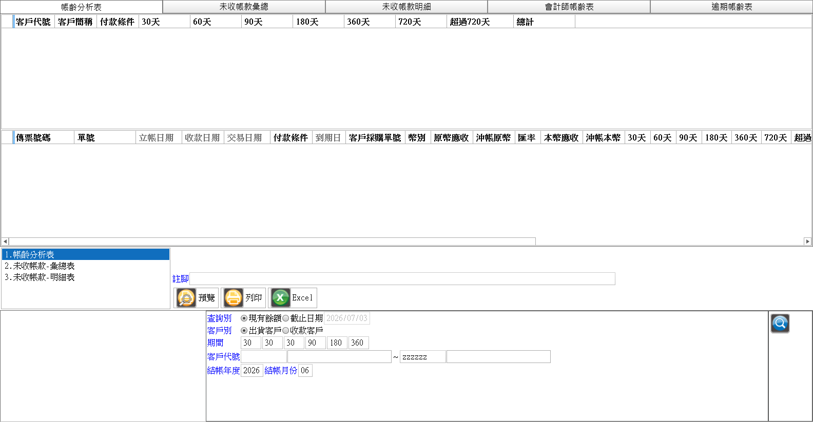Click the 單號 column header
The width and height of the screenshot is (813, 422).
pos(105,138)
